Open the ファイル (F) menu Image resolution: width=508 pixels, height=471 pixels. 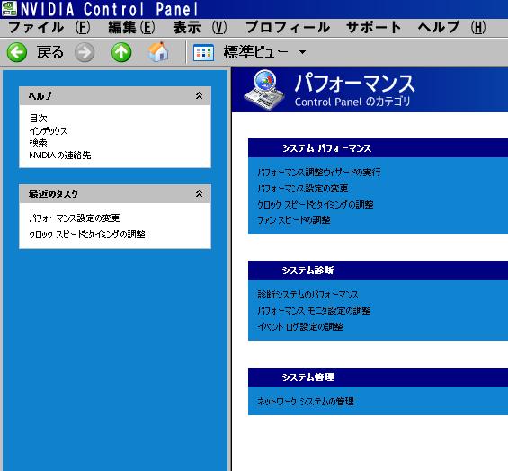49,28
